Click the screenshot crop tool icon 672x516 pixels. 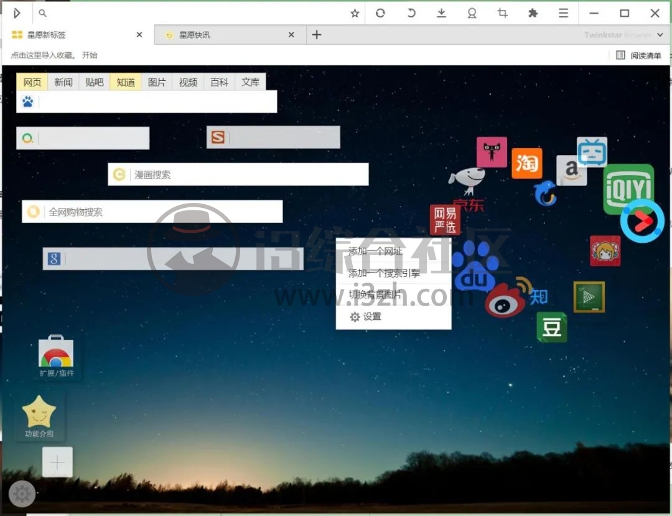[502, 13]
